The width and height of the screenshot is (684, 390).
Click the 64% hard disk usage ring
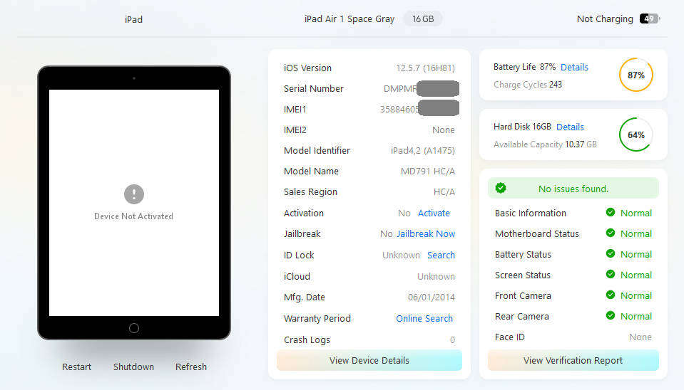click(x=636, y=135)
